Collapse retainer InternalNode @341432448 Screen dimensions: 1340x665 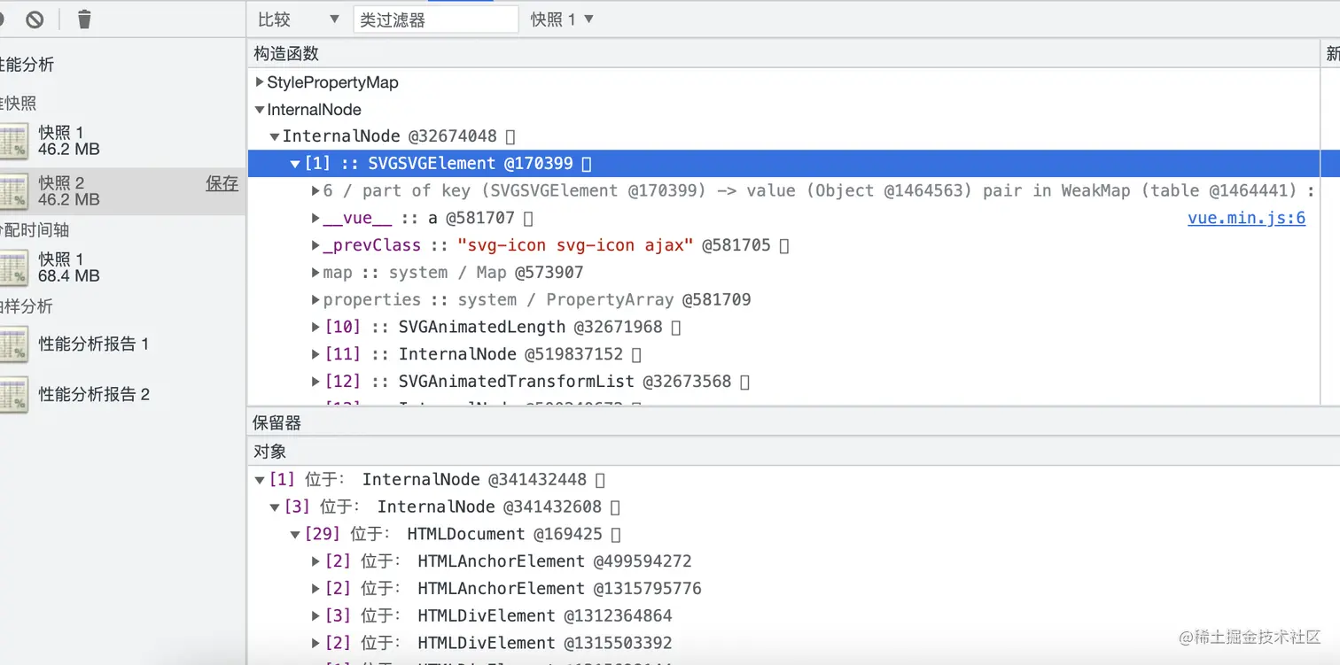pos(260,480)
